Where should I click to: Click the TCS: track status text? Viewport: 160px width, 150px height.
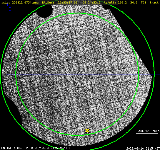tap(150, 2)
